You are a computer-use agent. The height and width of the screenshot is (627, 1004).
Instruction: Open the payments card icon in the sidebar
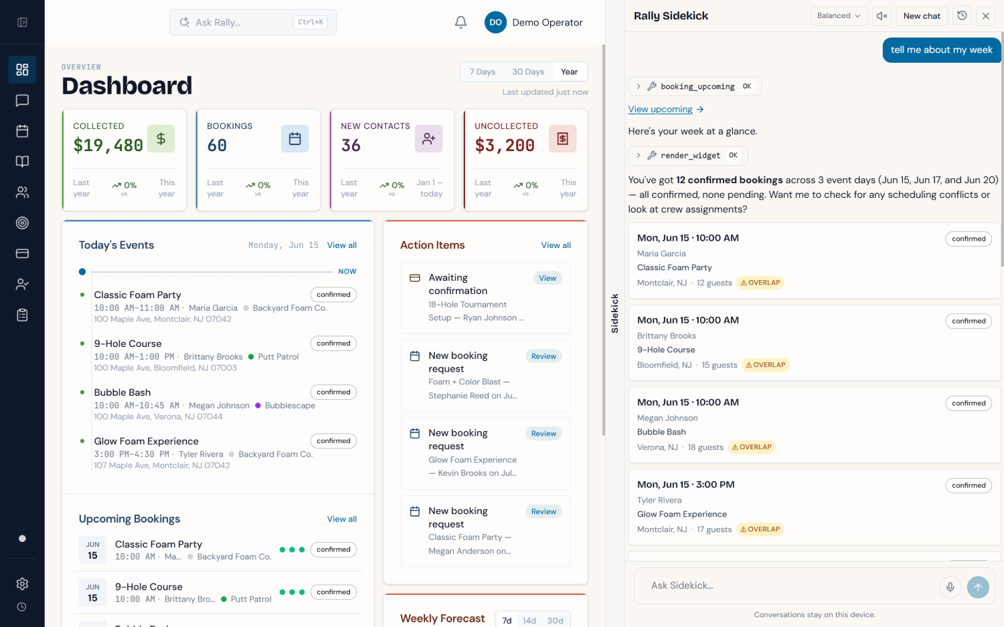(x=22, y=253)
